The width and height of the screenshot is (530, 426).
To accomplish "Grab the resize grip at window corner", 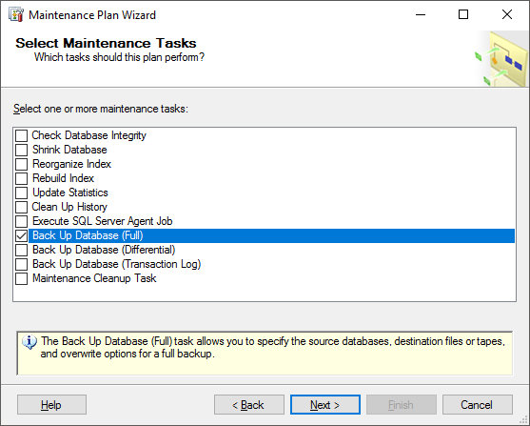I will tap(524, 420).
